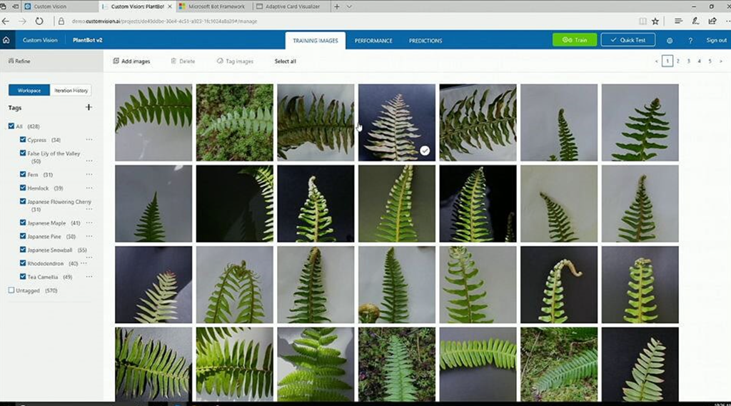
Task: Select the Workspace view button
Action: 29,91
